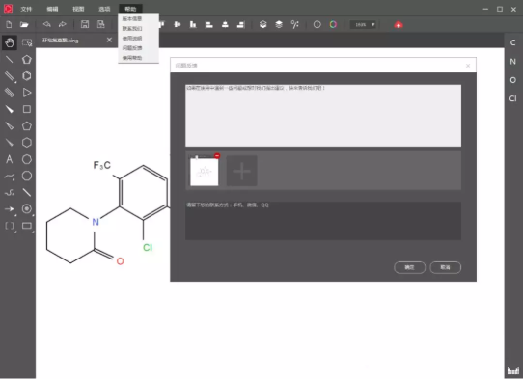The width and height of the screenshot is (523, 382).
Task: Click the undo arrow icon
Action: [46, 24]
